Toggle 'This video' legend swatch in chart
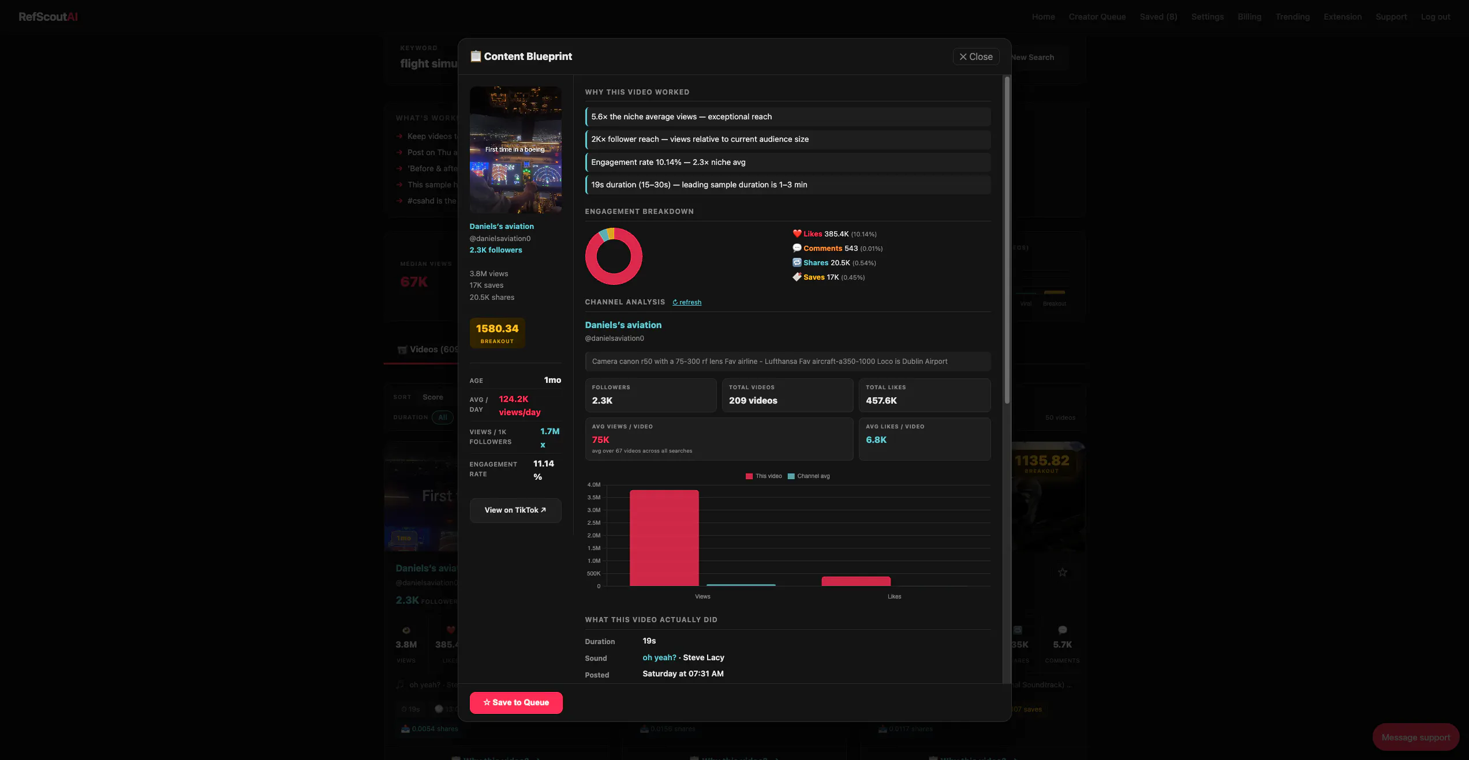The width and height of the screenshot is (1469, 760). pos(749,476)
